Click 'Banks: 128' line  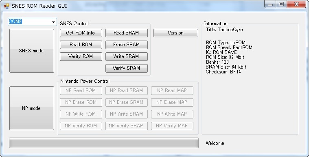pos(217,62)
